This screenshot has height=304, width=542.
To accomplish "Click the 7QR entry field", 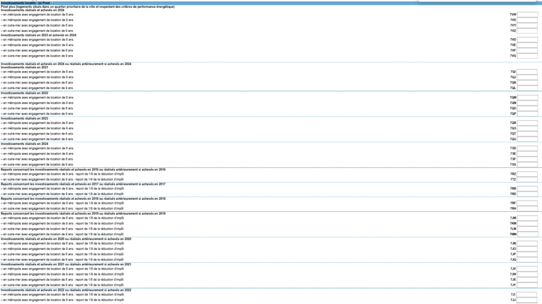I will (x=527, y=123).
